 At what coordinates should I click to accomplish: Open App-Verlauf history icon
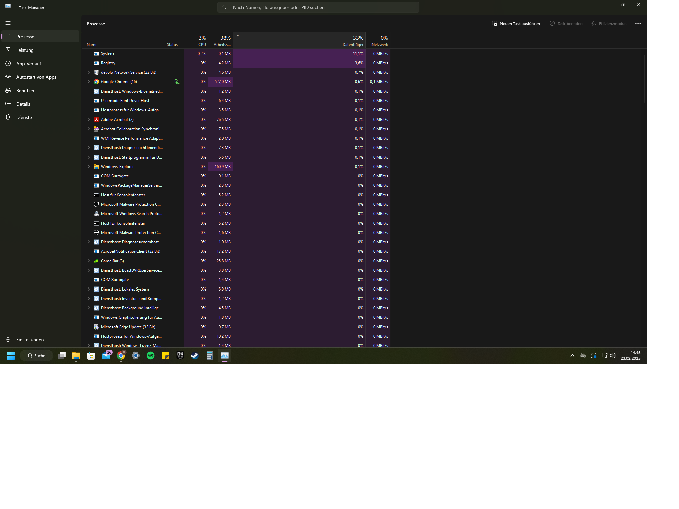coord(8,63)
